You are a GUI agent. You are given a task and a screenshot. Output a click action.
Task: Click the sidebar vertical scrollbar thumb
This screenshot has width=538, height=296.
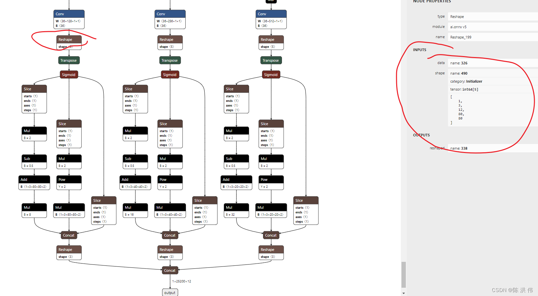point(403,275)
